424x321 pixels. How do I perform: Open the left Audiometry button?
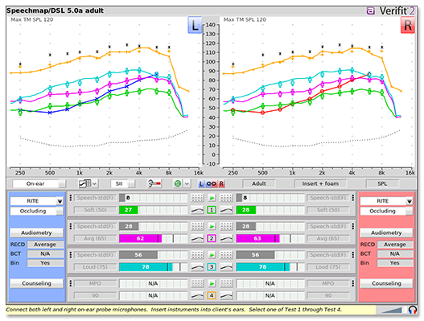(x=36, y=233)
